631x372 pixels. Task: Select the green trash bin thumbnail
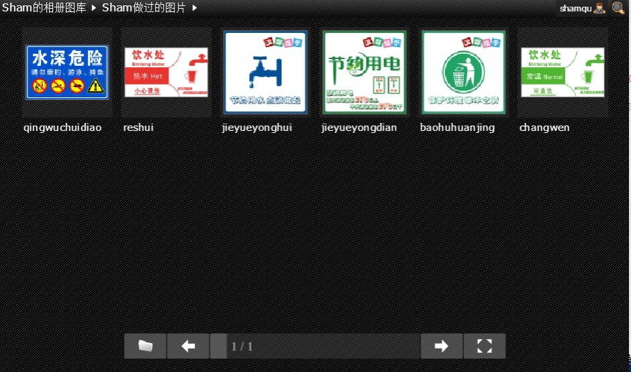pos(463,73)
